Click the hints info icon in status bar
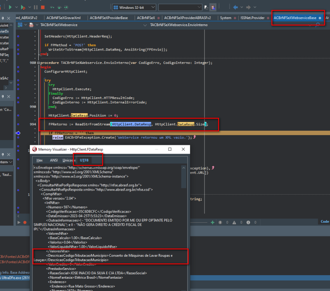The height and width of the screenshot is (291, 330). pos(248,222)
